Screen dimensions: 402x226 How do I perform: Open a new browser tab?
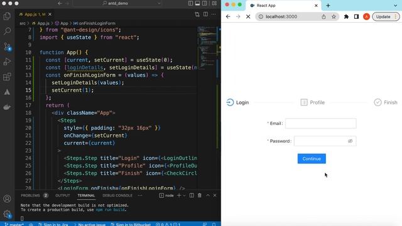pyautogui.click(x=328, y=6)
